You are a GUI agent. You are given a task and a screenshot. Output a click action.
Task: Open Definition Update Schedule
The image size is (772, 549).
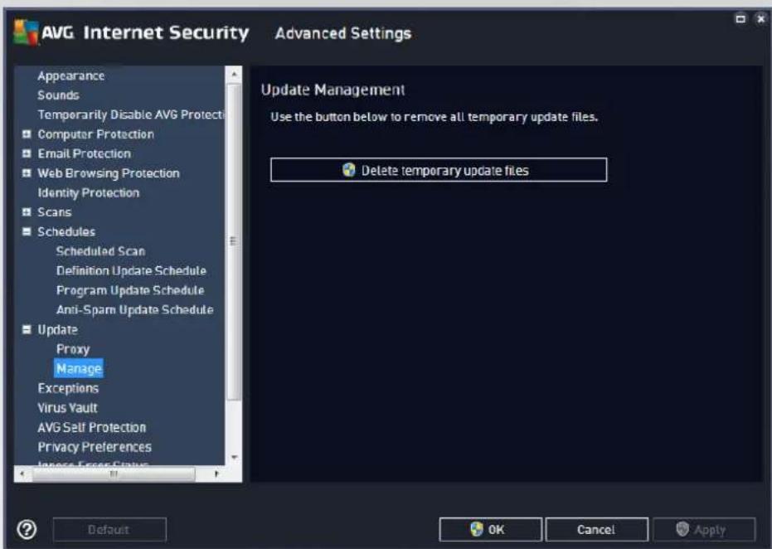(x=131, y=271)
